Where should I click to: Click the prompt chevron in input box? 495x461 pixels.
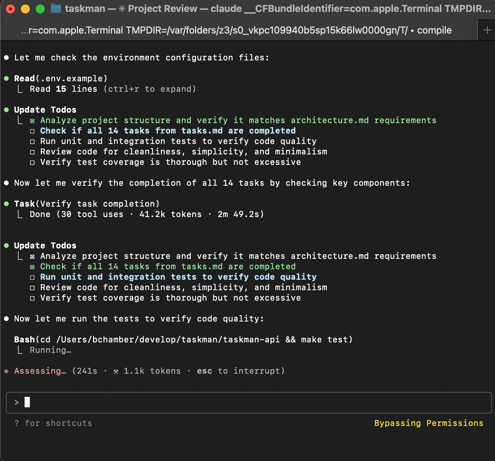pyautogui.click(x=16, y=402)
